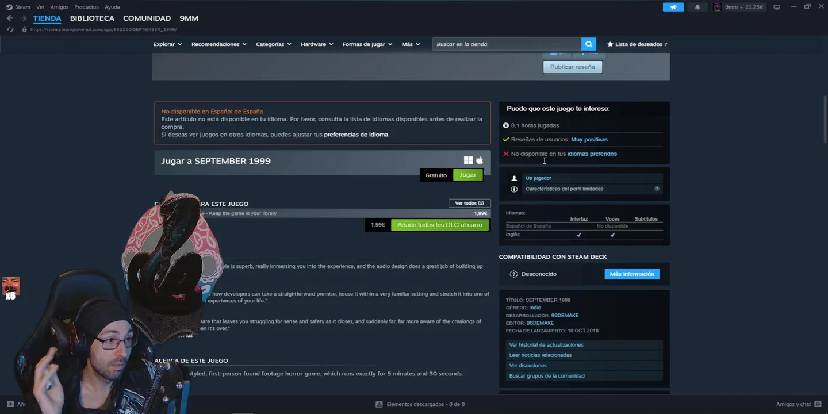Expand the Explorar dropdown
Viewport: 828px width, 414px height.
[167, 44]
